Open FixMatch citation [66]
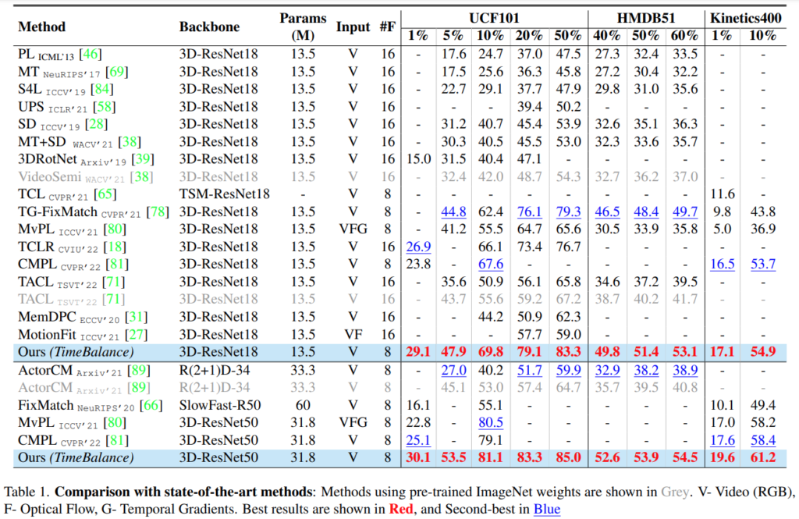This screenshot has height=519, width=799. click(151, 406)
